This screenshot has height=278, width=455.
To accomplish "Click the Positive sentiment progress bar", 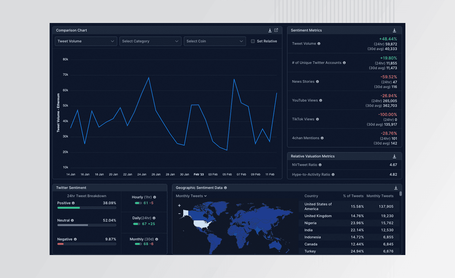I will 87,208.
